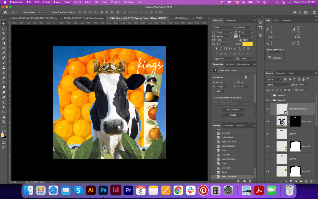Reset transform in Properties panel
318x199 pixels.
(246, 77)
